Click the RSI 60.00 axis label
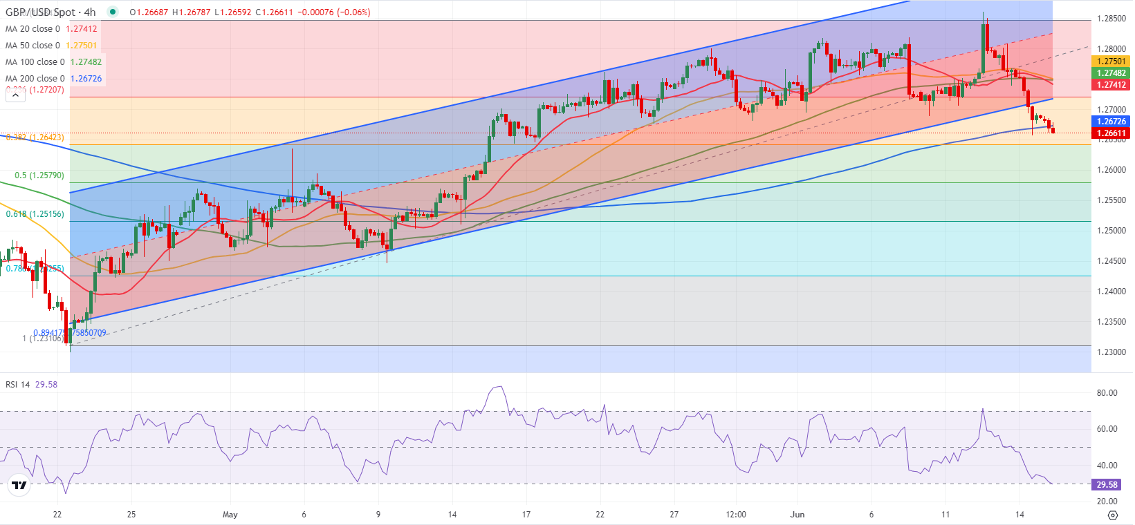 pos(1107,429)
